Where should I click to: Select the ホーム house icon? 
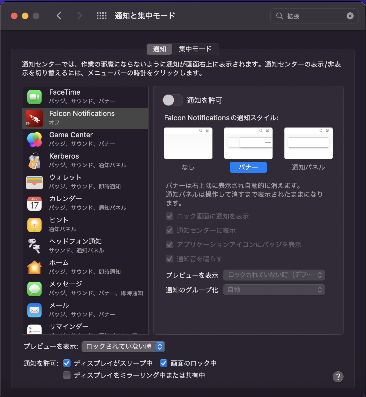tap(34, 268)
